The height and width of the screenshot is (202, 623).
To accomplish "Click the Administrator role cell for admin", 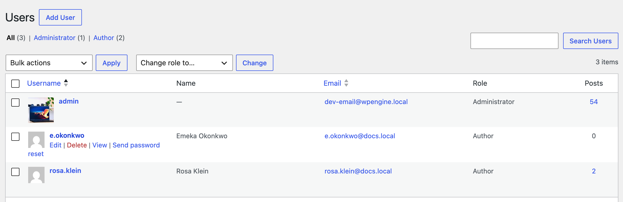I will coord(493,102).
